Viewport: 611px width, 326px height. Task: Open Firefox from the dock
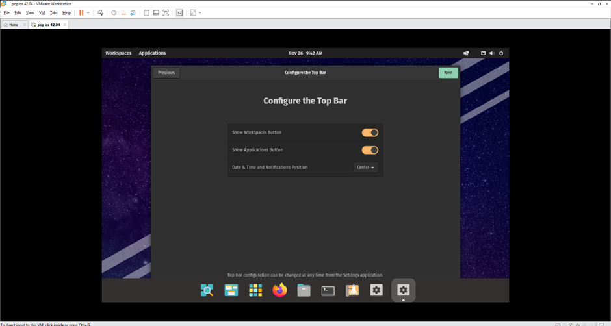click(x=279, y=290)
